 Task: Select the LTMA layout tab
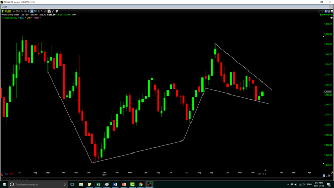point(4,7)
